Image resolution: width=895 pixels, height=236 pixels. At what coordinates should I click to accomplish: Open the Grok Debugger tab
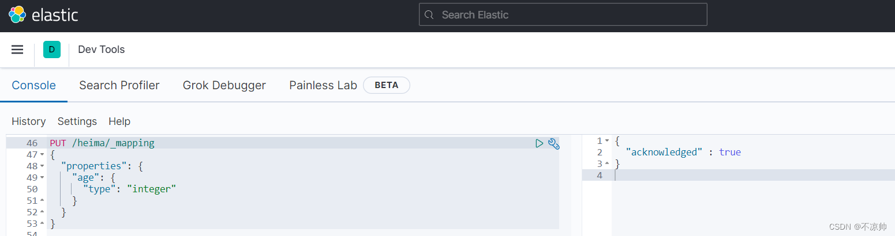coord(224,85)
